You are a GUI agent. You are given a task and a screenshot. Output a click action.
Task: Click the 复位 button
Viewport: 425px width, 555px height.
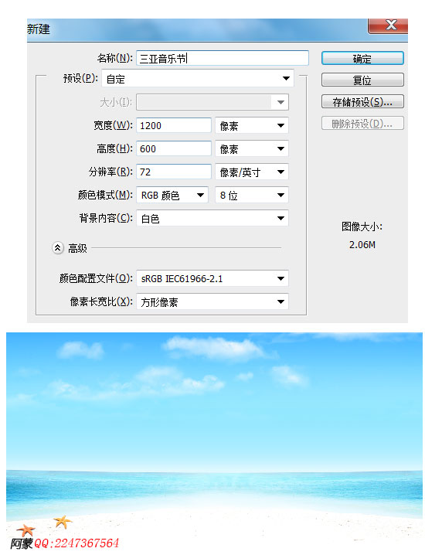pos(362,80)
